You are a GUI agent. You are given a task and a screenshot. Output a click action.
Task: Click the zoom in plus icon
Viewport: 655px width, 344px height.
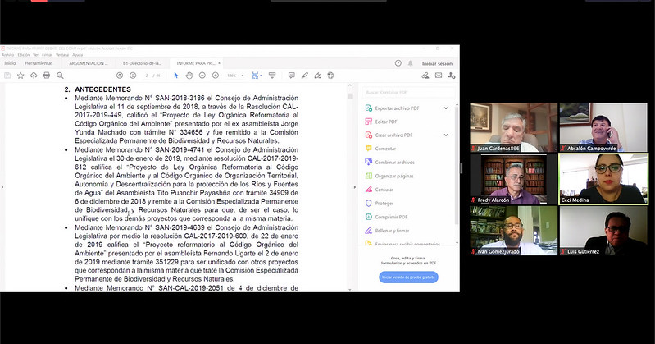216,76
